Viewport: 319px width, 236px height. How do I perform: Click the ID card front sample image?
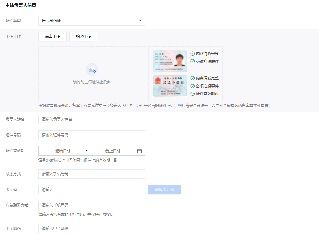[170, 62]
